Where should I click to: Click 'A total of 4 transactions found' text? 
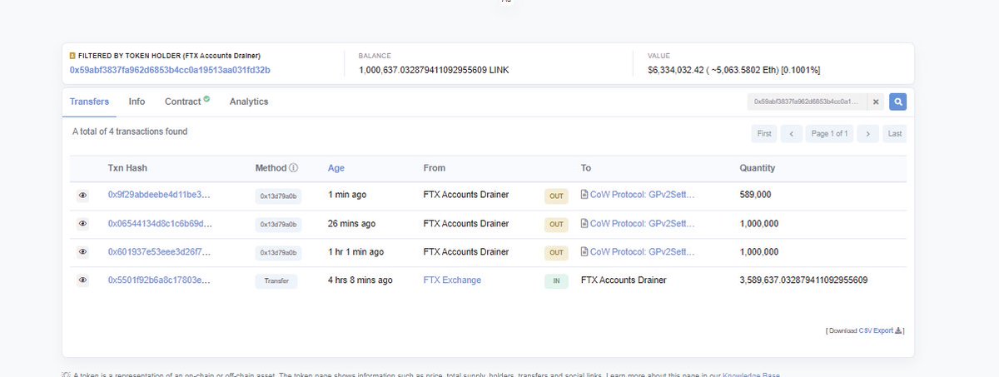point(130,131)
